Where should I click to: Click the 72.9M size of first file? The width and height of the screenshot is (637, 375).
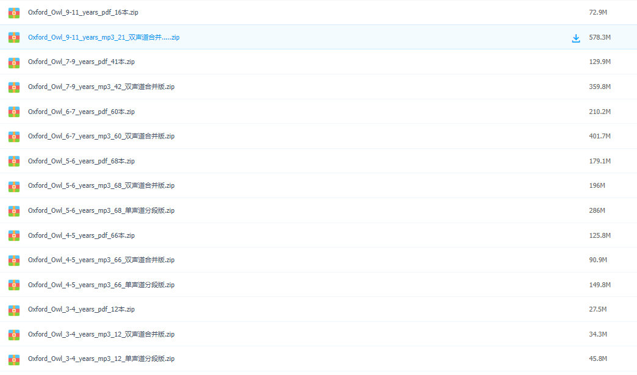point(597,13)
